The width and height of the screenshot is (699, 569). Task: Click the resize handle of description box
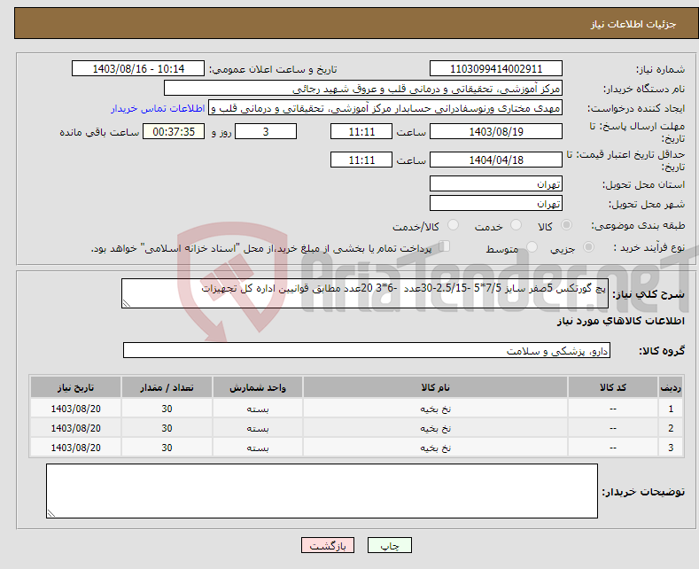pos(127,303)
